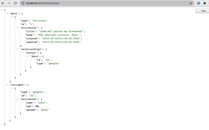Collapse the article's "attributes" object
Image resolution: width=209 pixels, height=130 pixels.
coord(17,28)
